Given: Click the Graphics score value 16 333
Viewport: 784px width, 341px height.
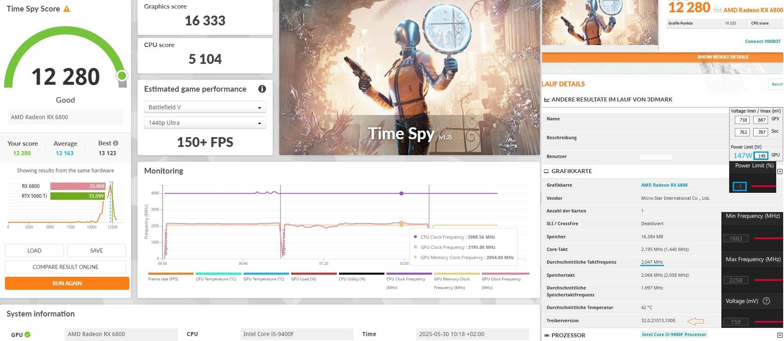Looking at the screenshot, I should tap(205, 20).
